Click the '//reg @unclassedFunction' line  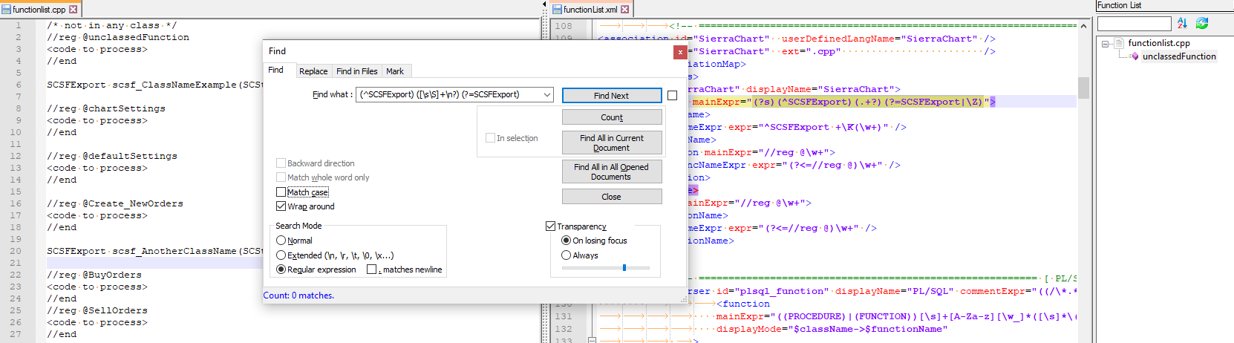(x=118, y=37)
